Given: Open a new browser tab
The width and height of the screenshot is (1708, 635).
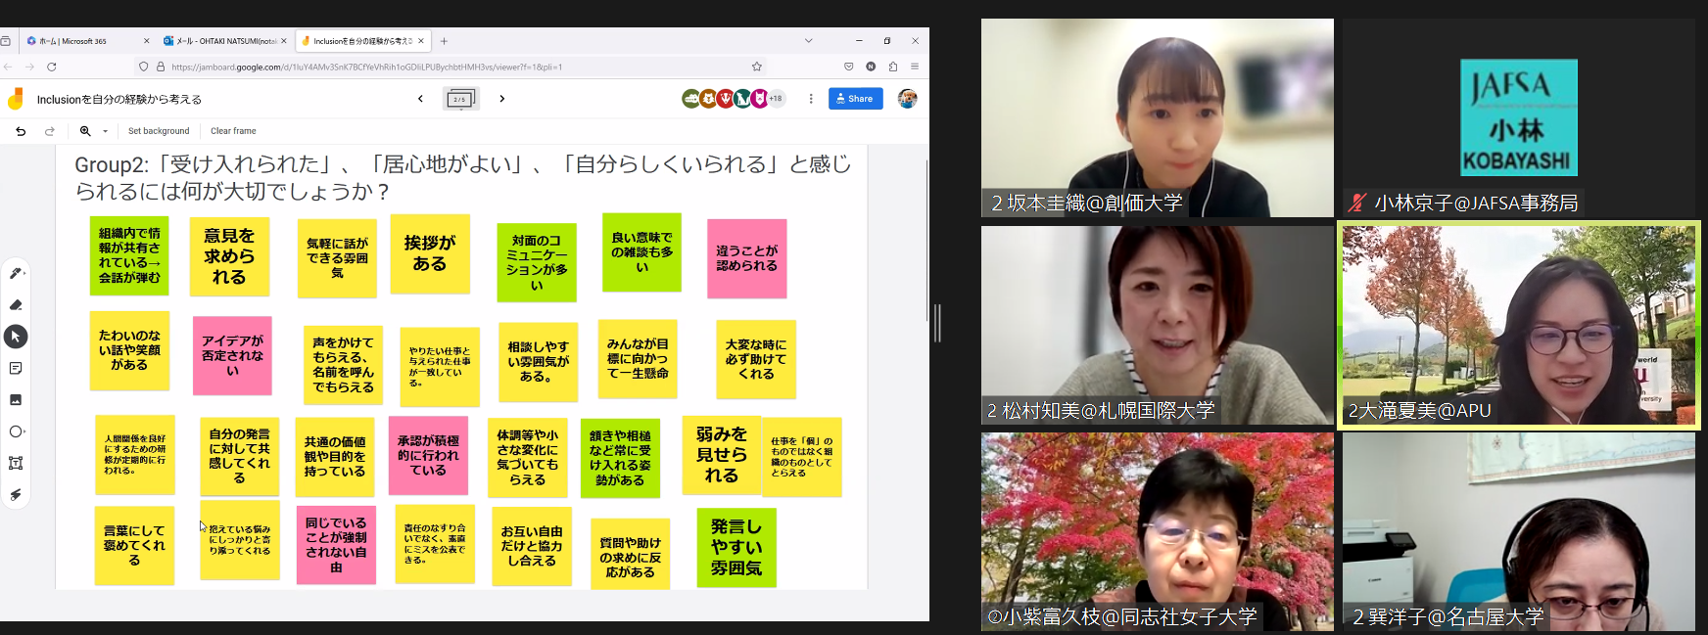Looking at the screenshot, I should click(x=444, y=41).
